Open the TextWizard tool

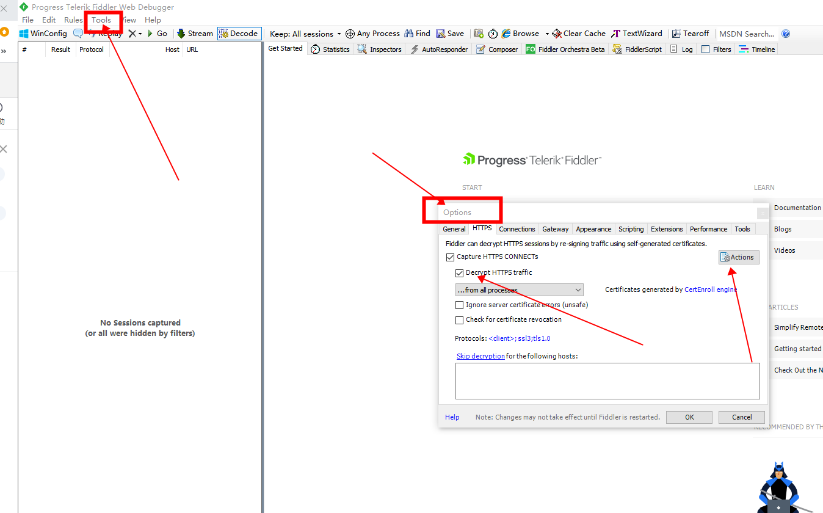click(637, 34)
